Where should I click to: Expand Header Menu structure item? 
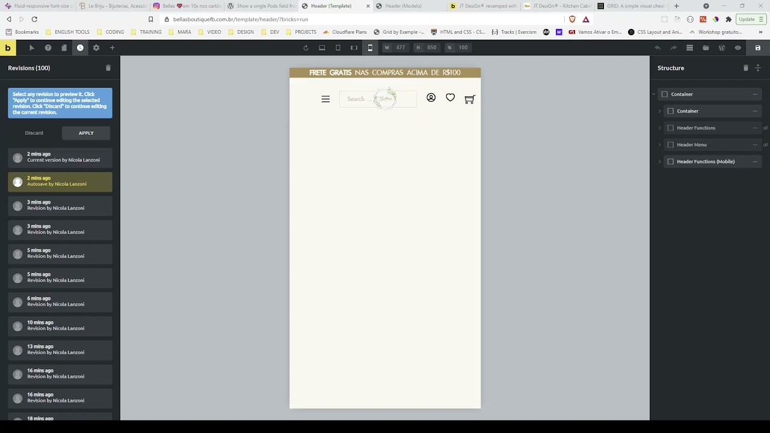tap(660, 145)
